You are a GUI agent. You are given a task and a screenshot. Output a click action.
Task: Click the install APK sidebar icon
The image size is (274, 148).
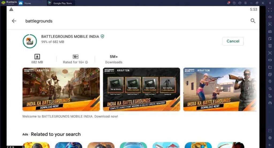(270, 39)
